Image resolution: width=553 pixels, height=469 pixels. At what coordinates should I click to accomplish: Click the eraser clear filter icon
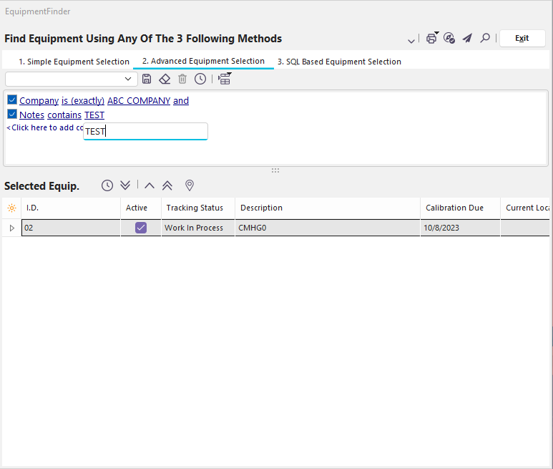point(165,79)
